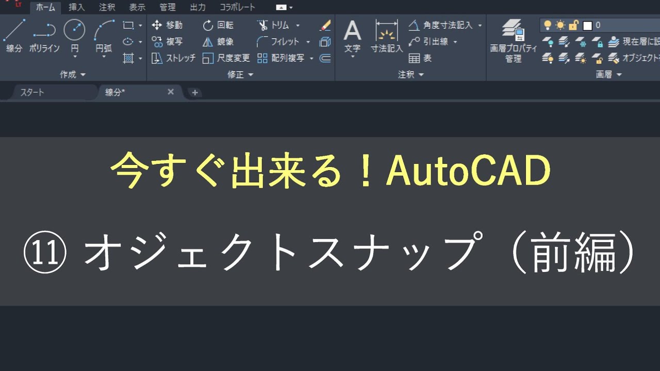Toggle layer 0 lock padlock in dropdown
660x371 pixels.
point(573,25)
